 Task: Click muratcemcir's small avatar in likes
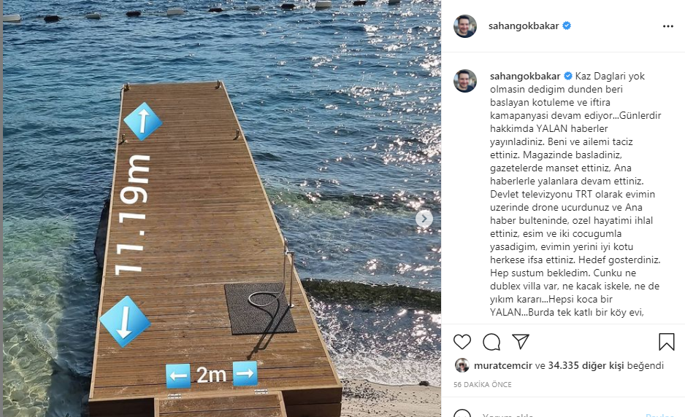(x=462, y=365)
